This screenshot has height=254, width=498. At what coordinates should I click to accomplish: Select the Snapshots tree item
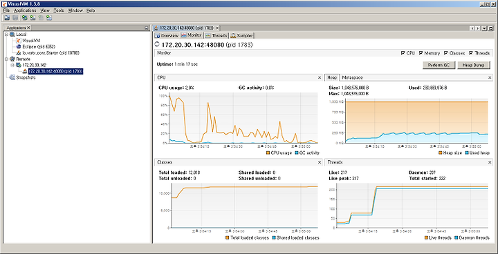click(26, 77)
